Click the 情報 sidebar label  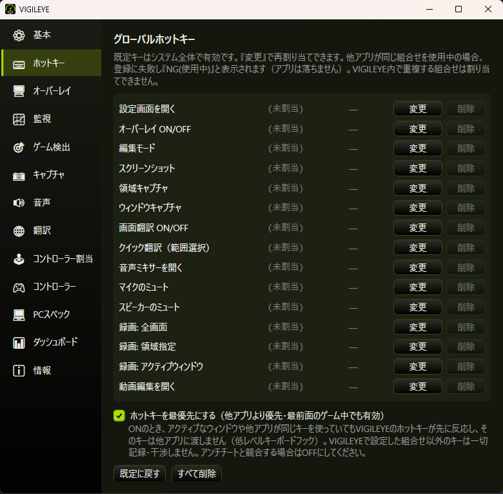pyautogui.click(x=42, y=371)
